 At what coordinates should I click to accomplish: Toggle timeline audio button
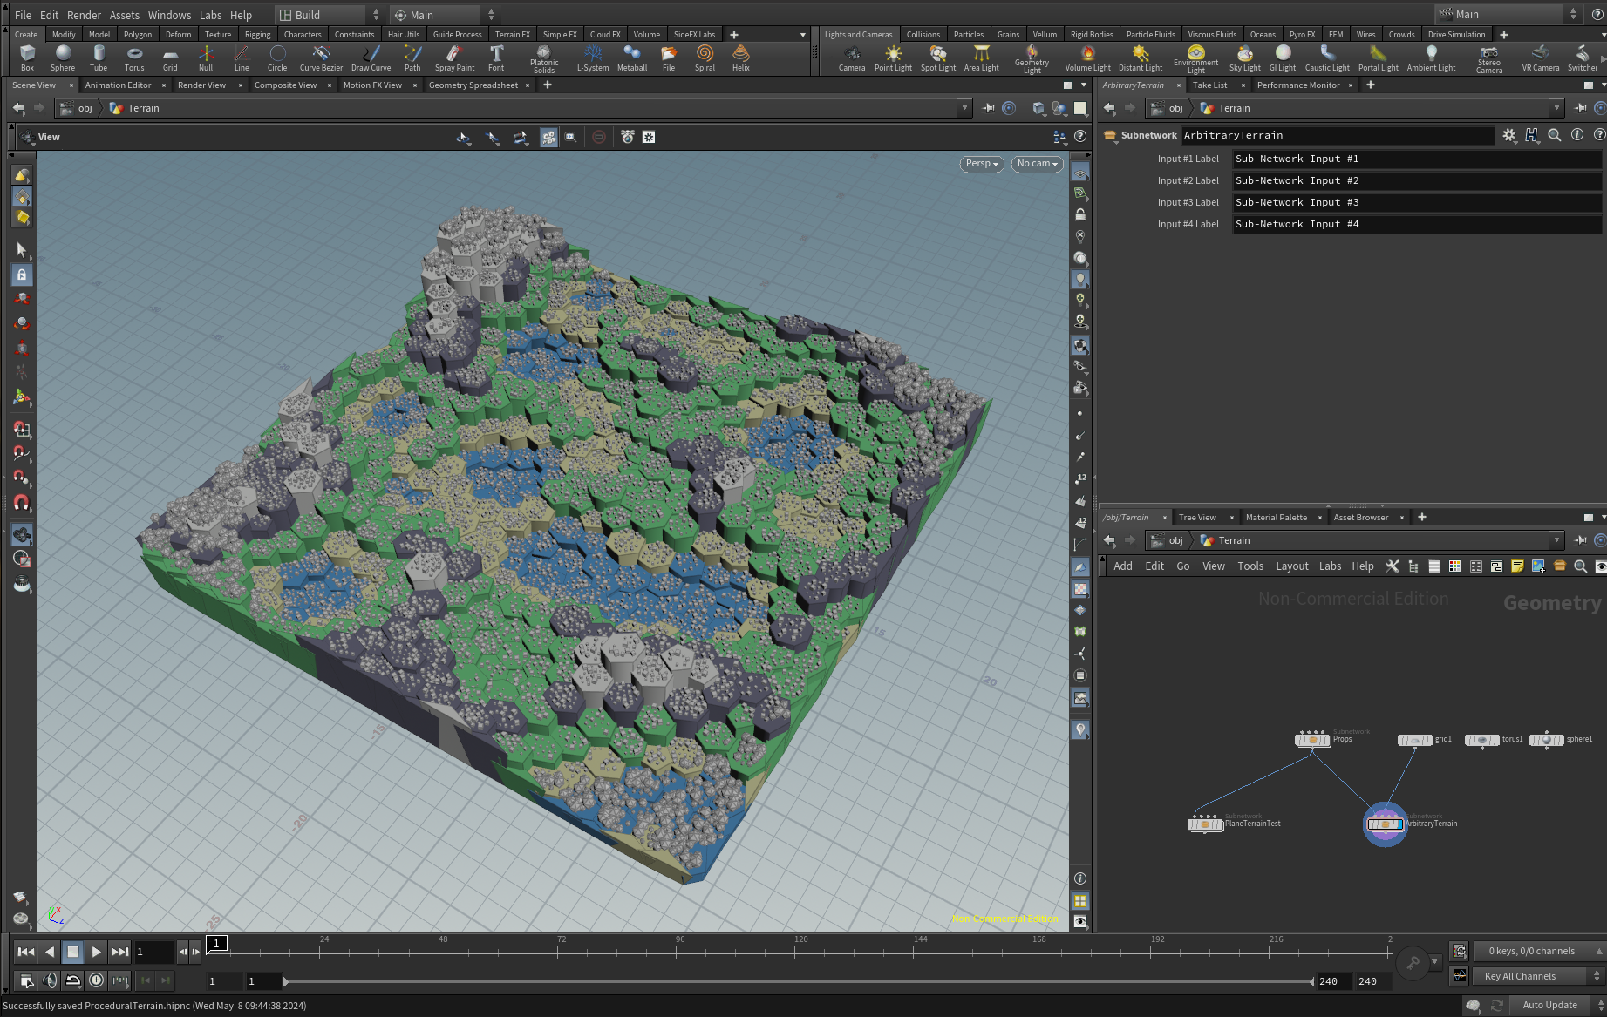[50, 980]
